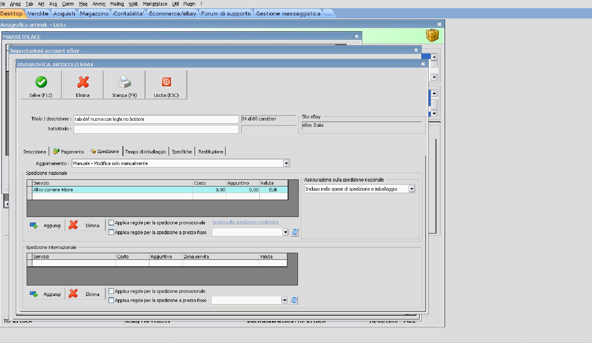Switch to the Contabilita' workspace tab
This screenshot has height=343, width=592.
tap(129, 14)
